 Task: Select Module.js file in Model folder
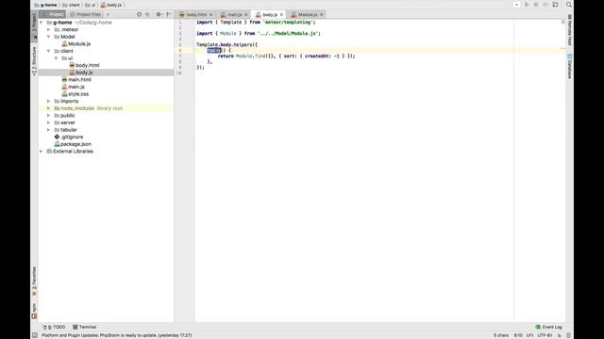(x=76, y=44)
